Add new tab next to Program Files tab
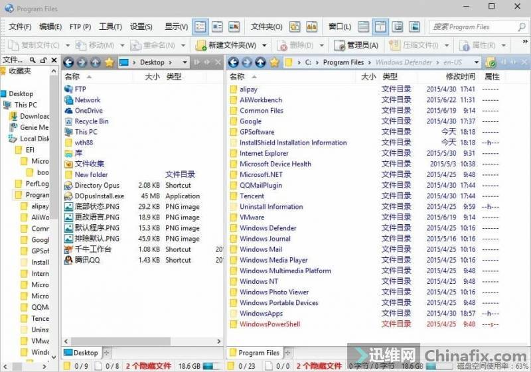Screen dimensions: 531x372 tap(288, 353)
